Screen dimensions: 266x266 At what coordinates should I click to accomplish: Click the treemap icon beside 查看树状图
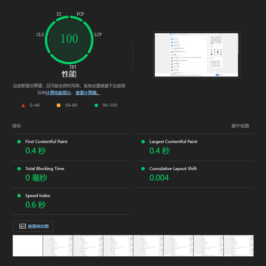pyautogui.click(x=23, y=226)
